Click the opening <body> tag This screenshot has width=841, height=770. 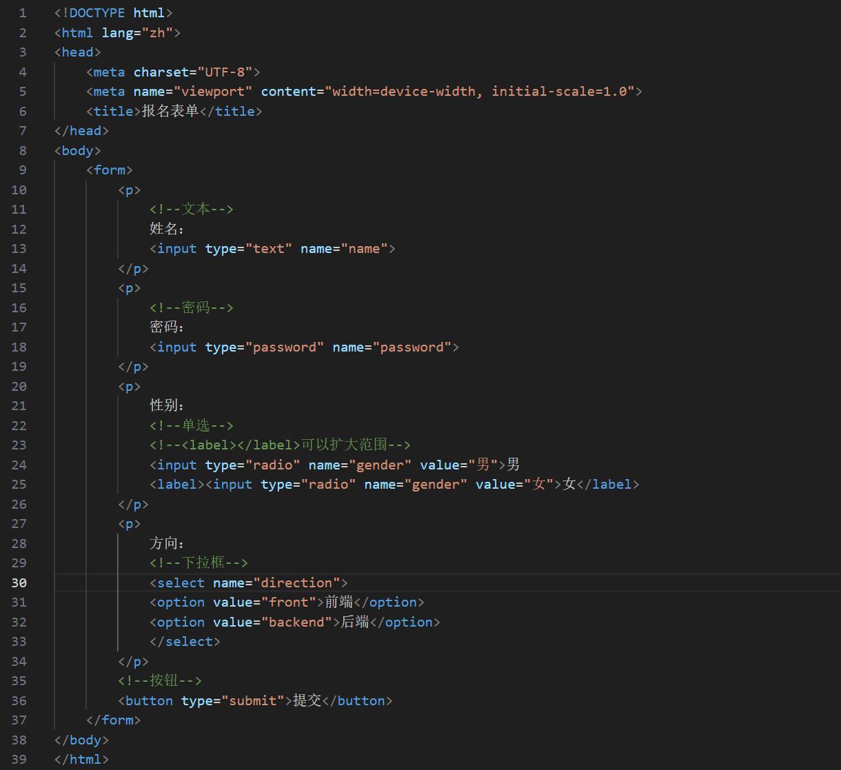click(78, 150)
